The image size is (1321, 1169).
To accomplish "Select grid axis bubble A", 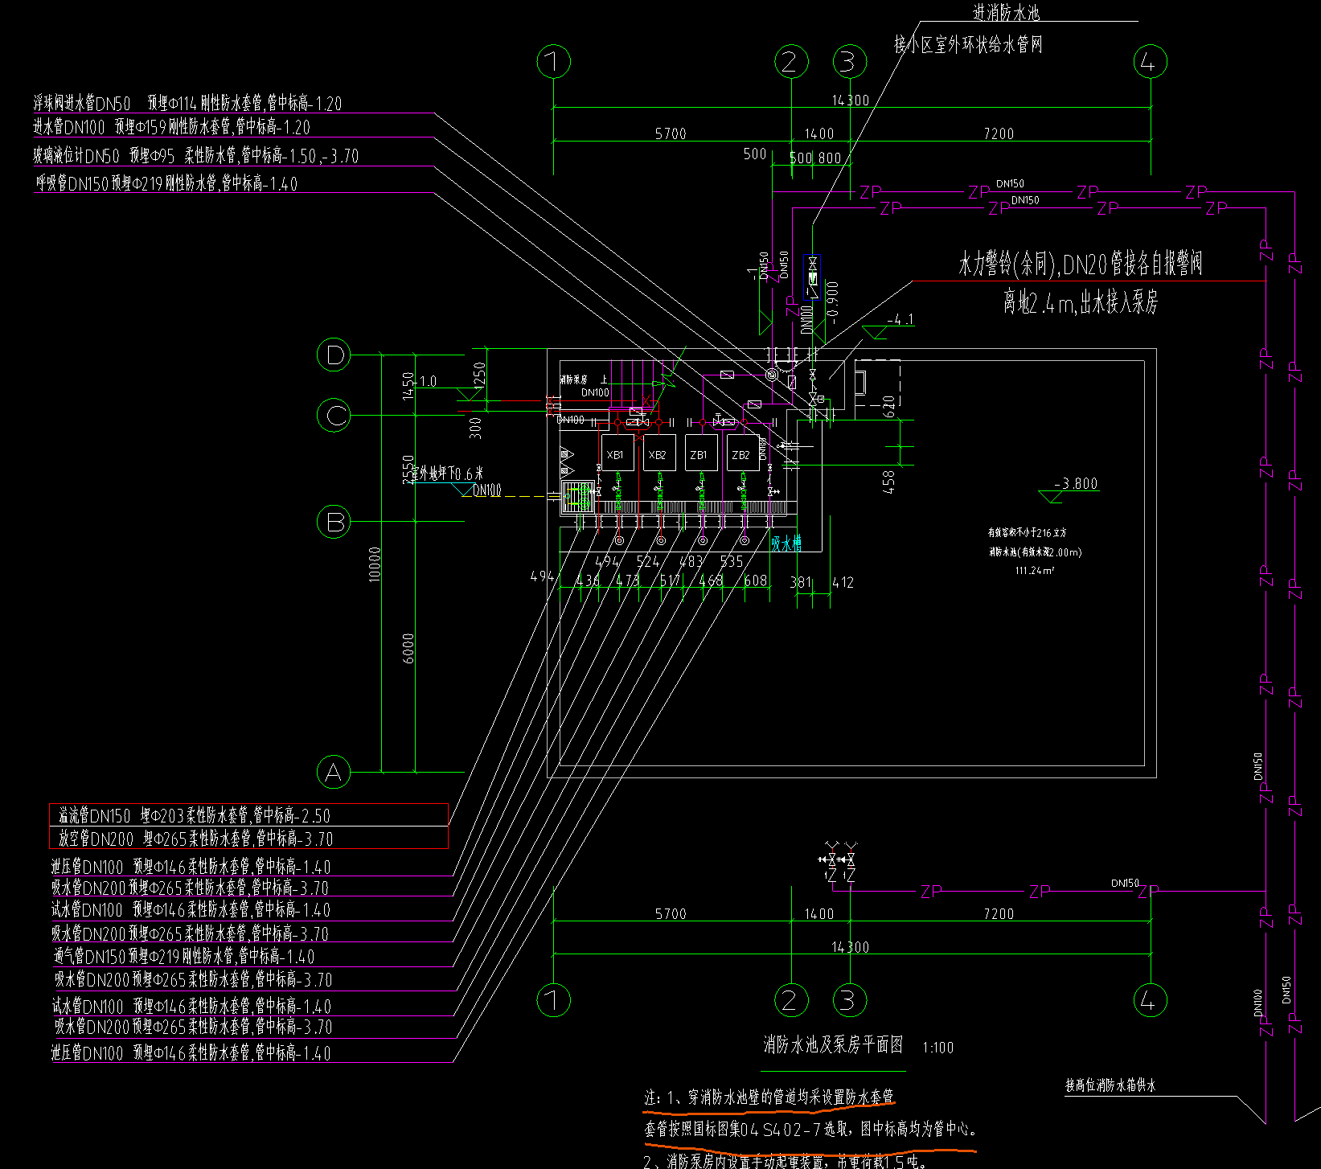I will pyautogui.click(x=334, y=772).
